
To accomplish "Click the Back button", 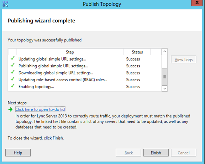I will 128,153.
